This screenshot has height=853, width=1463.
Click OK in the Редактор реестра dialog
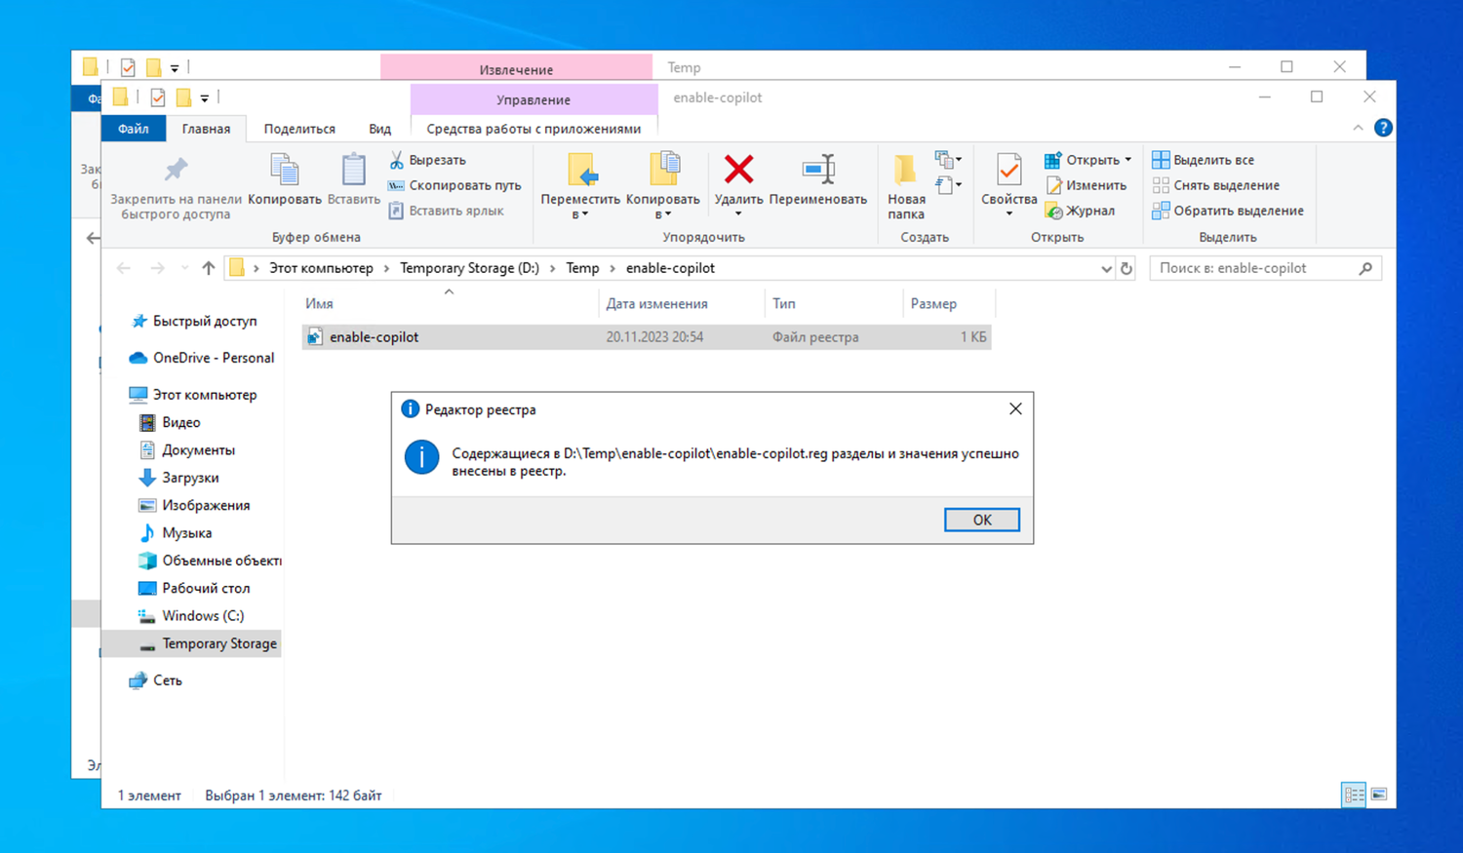point(982,520)
